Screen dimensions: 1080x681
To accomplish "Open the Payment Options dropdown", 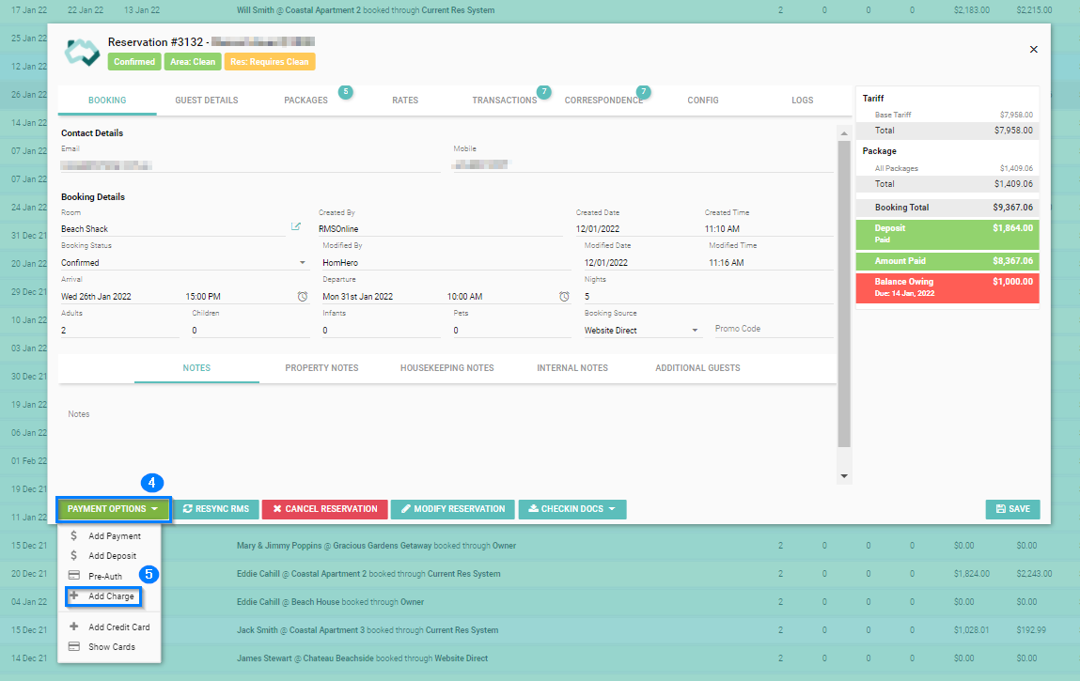I will point(114,509).
